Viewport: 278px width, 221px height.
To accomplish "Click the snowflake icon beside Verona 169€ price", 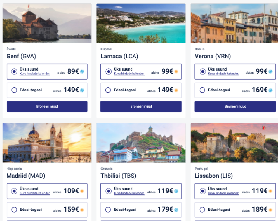I will (270, 90).
